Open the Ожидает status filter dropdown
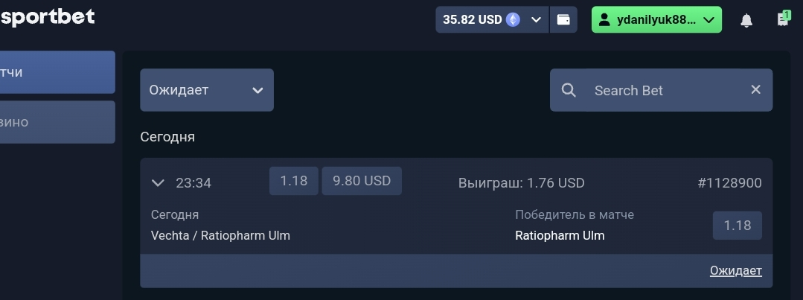 pyautogui.click(x=207, y=90)
